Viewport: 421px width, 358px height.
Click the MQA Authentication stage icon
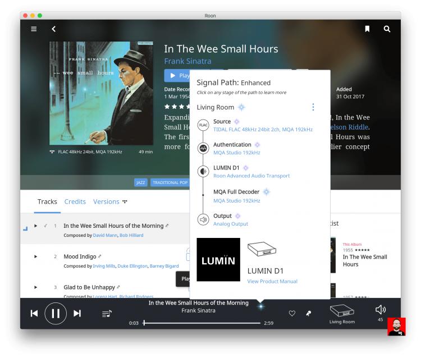(203, 148)
